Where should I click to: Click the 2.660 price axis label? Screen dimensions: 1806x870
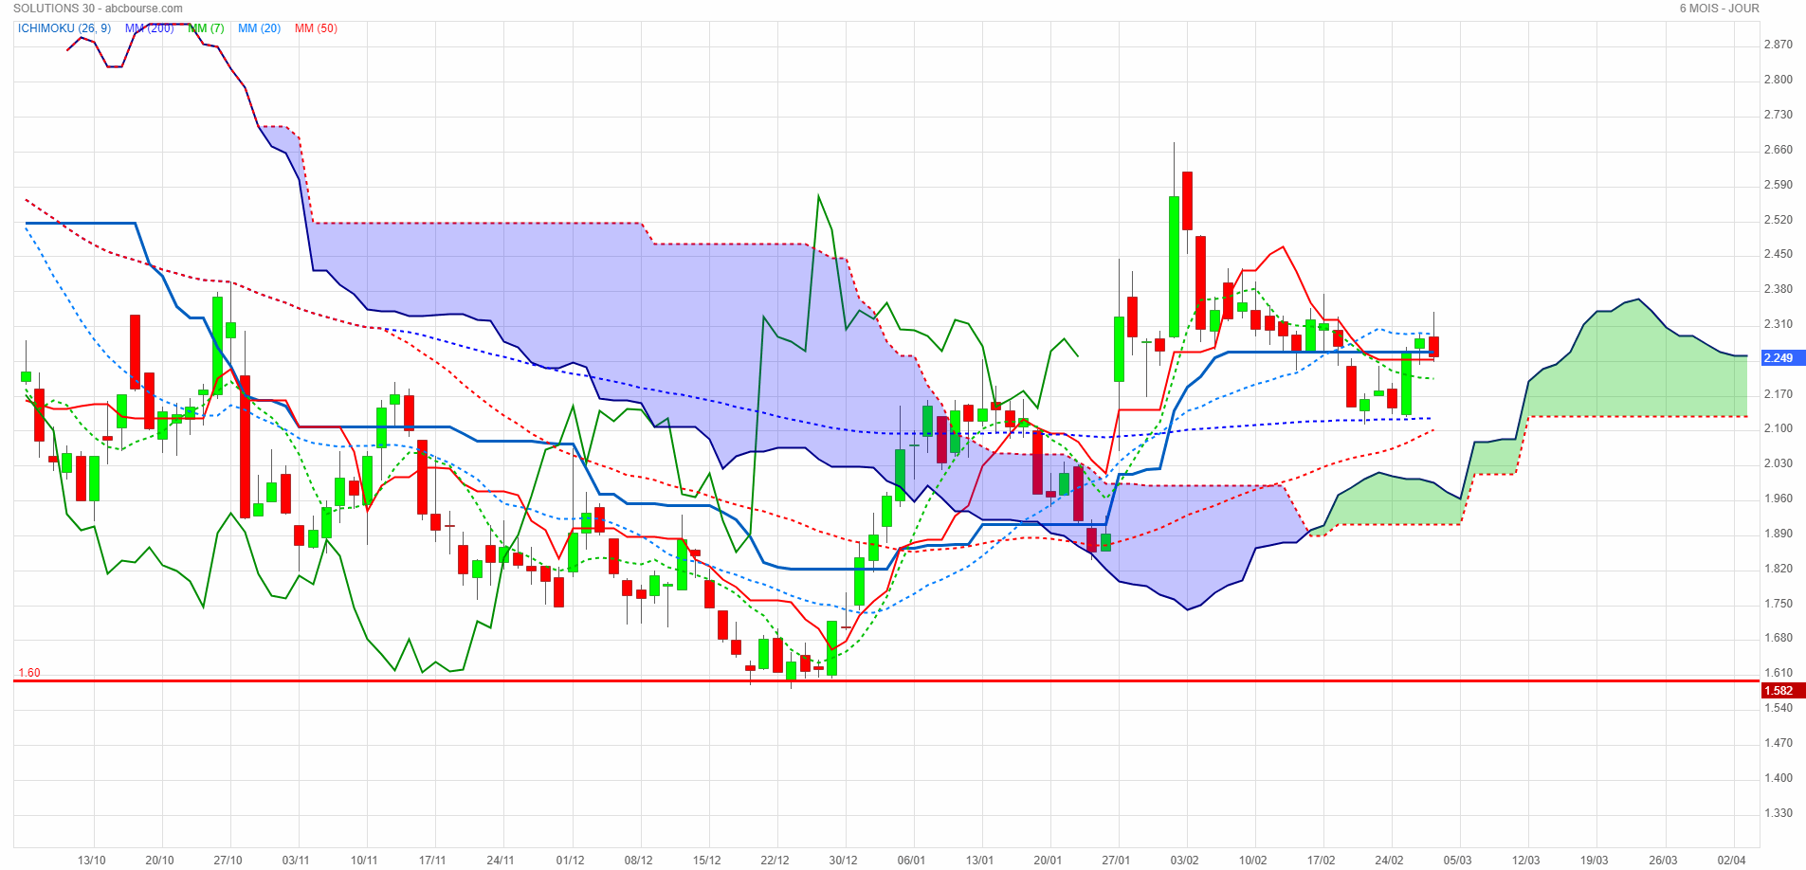(1779, 150)
